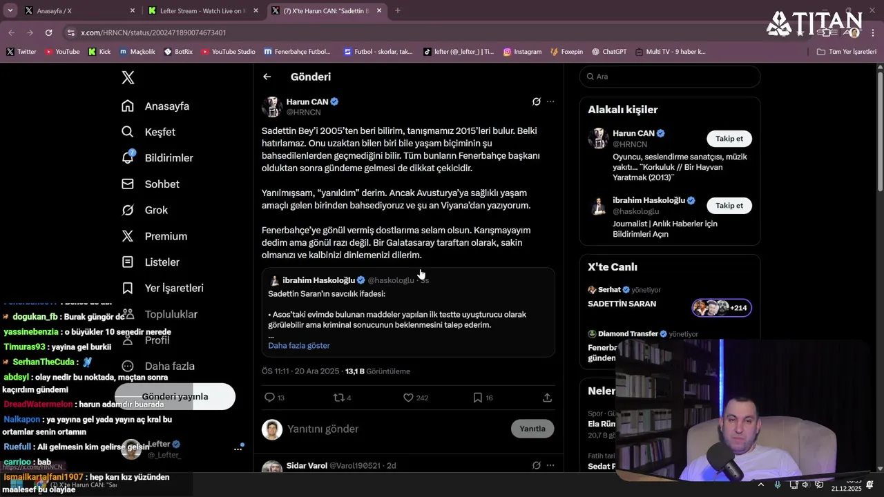
Task: Follow İbrahim Haskoloğlu with Takip et
Action: [x=729, y=206]
